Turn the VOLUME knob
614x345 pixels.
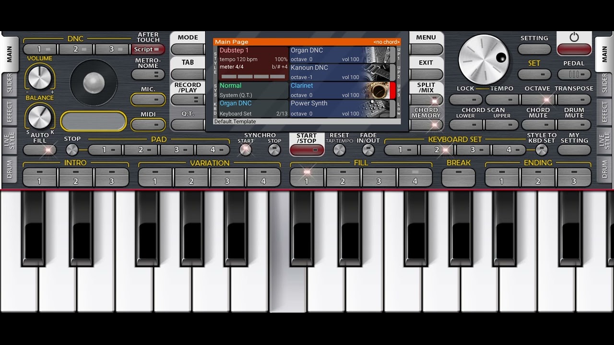pos(39,77)
